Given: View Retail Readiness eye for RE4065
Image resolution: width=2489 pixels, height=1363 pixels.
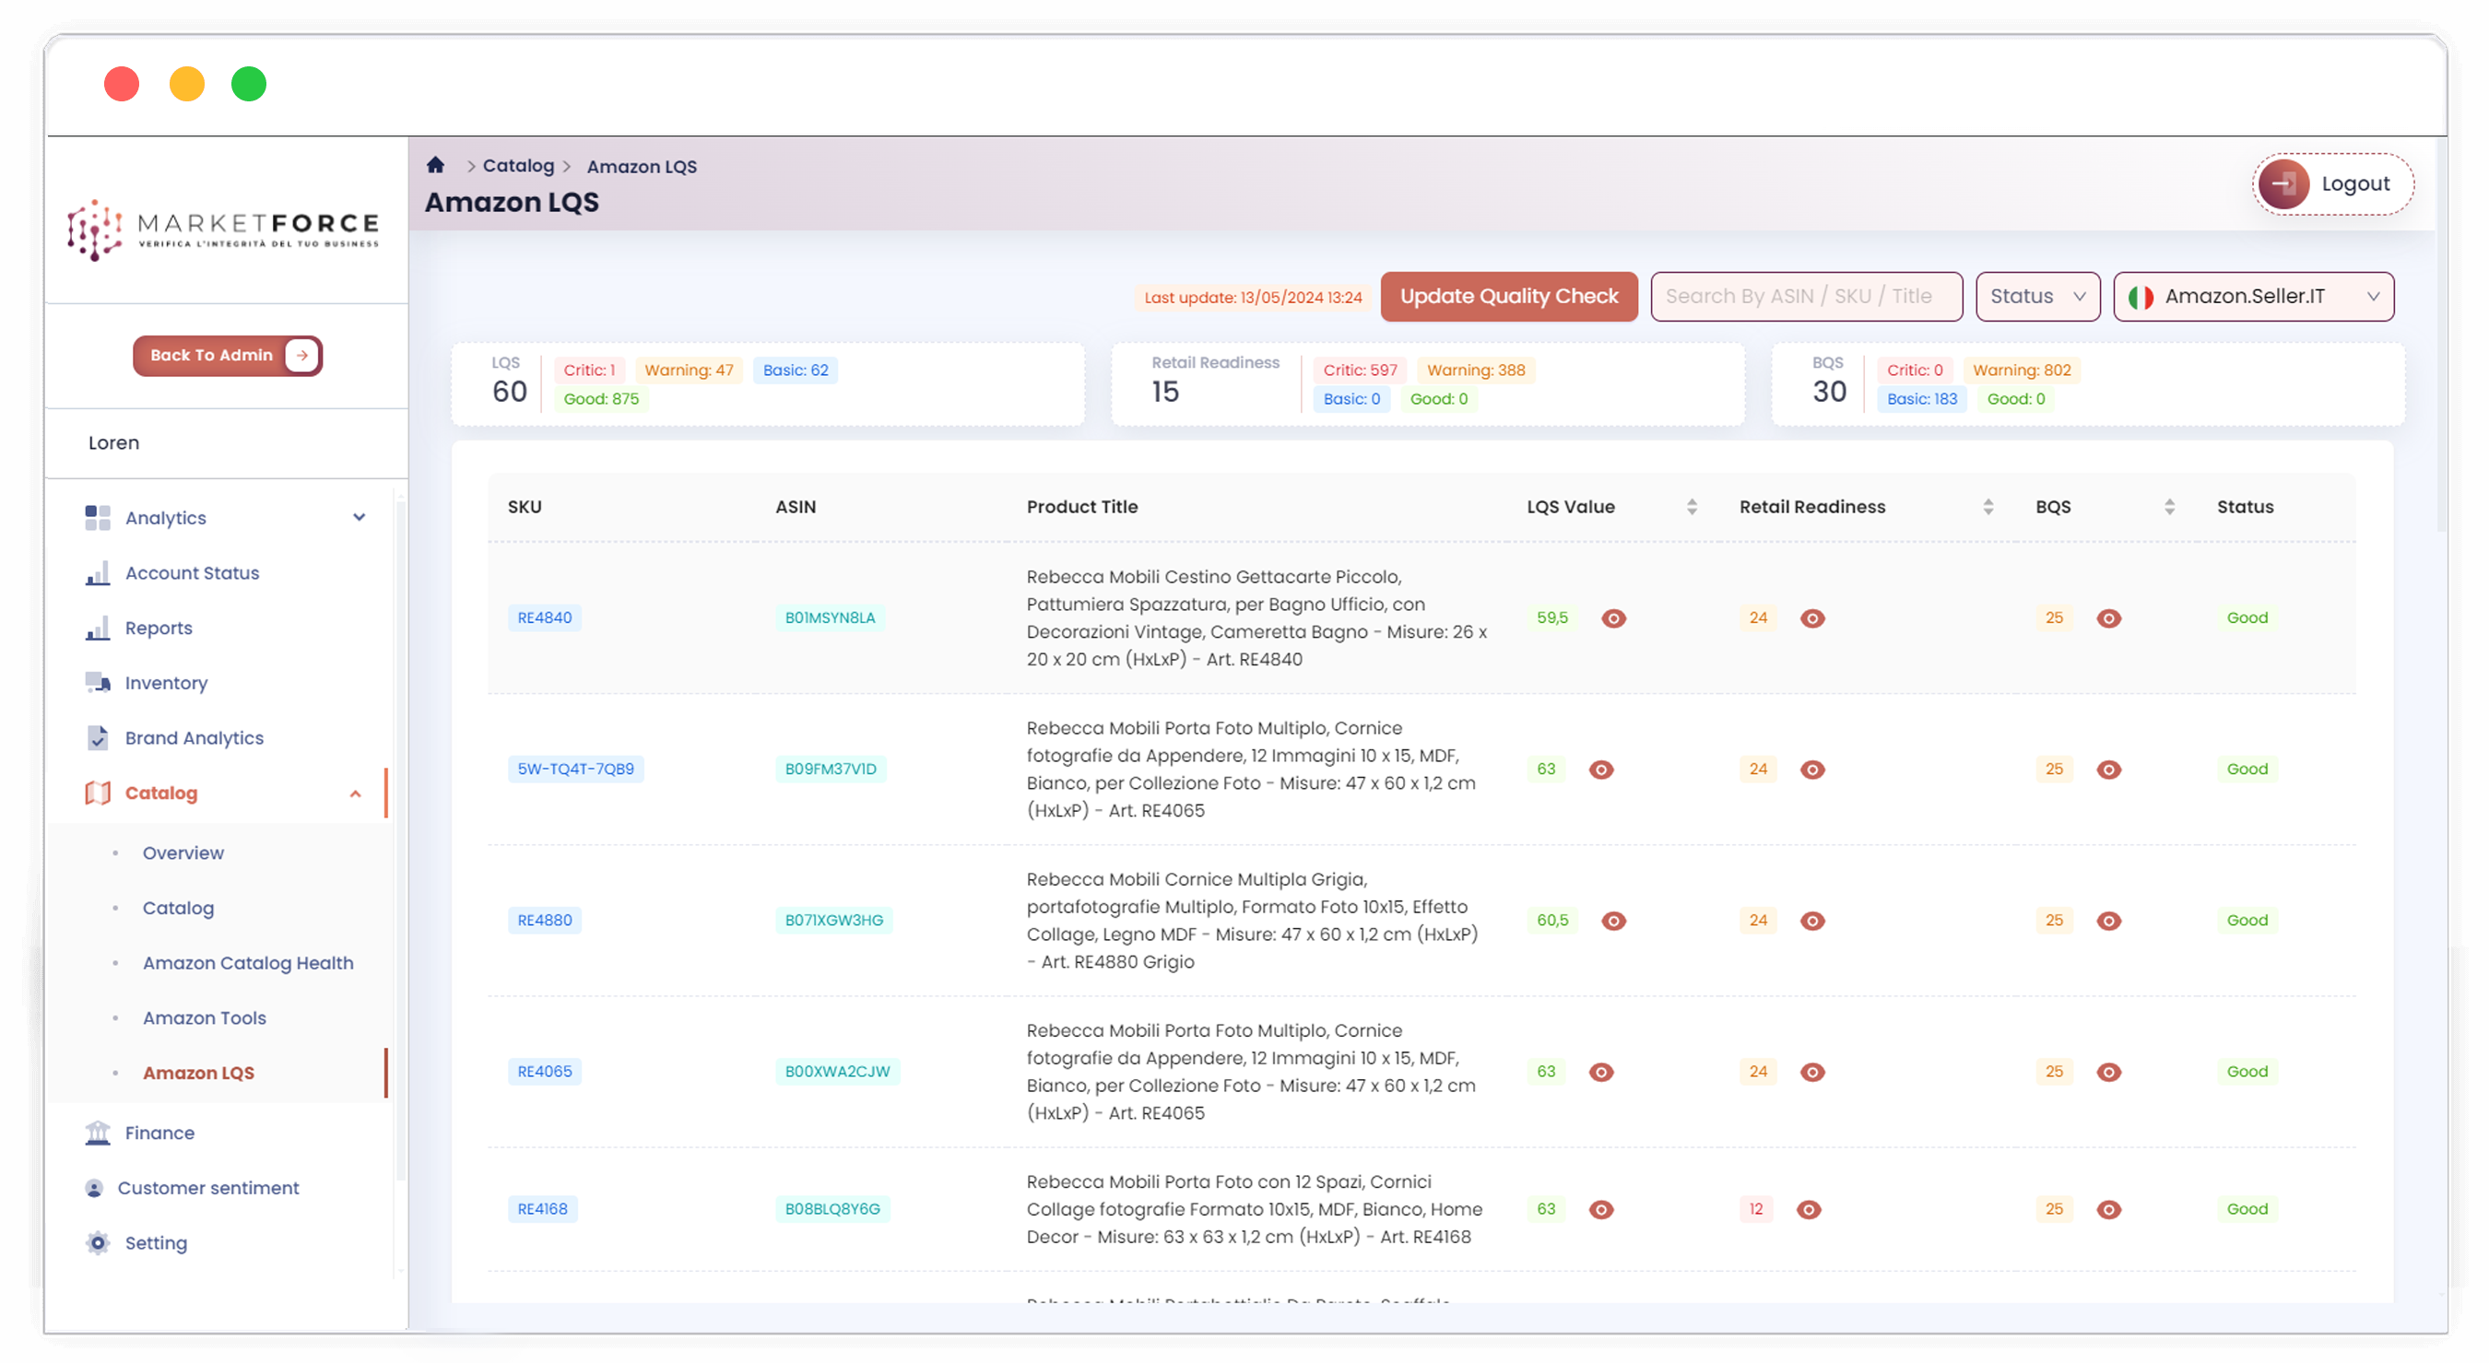Looking at the screenshot, I should click(1812, 1072).
